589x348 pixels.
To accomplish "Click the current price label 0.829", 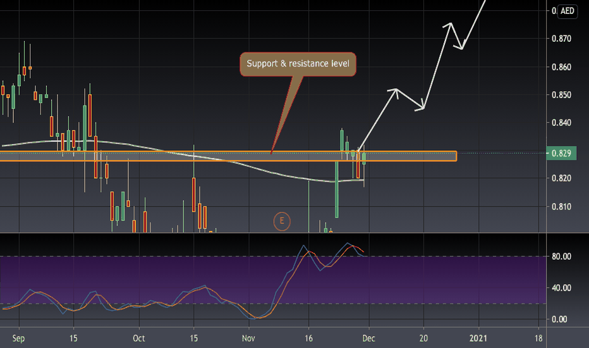I will tap(561, 153).
